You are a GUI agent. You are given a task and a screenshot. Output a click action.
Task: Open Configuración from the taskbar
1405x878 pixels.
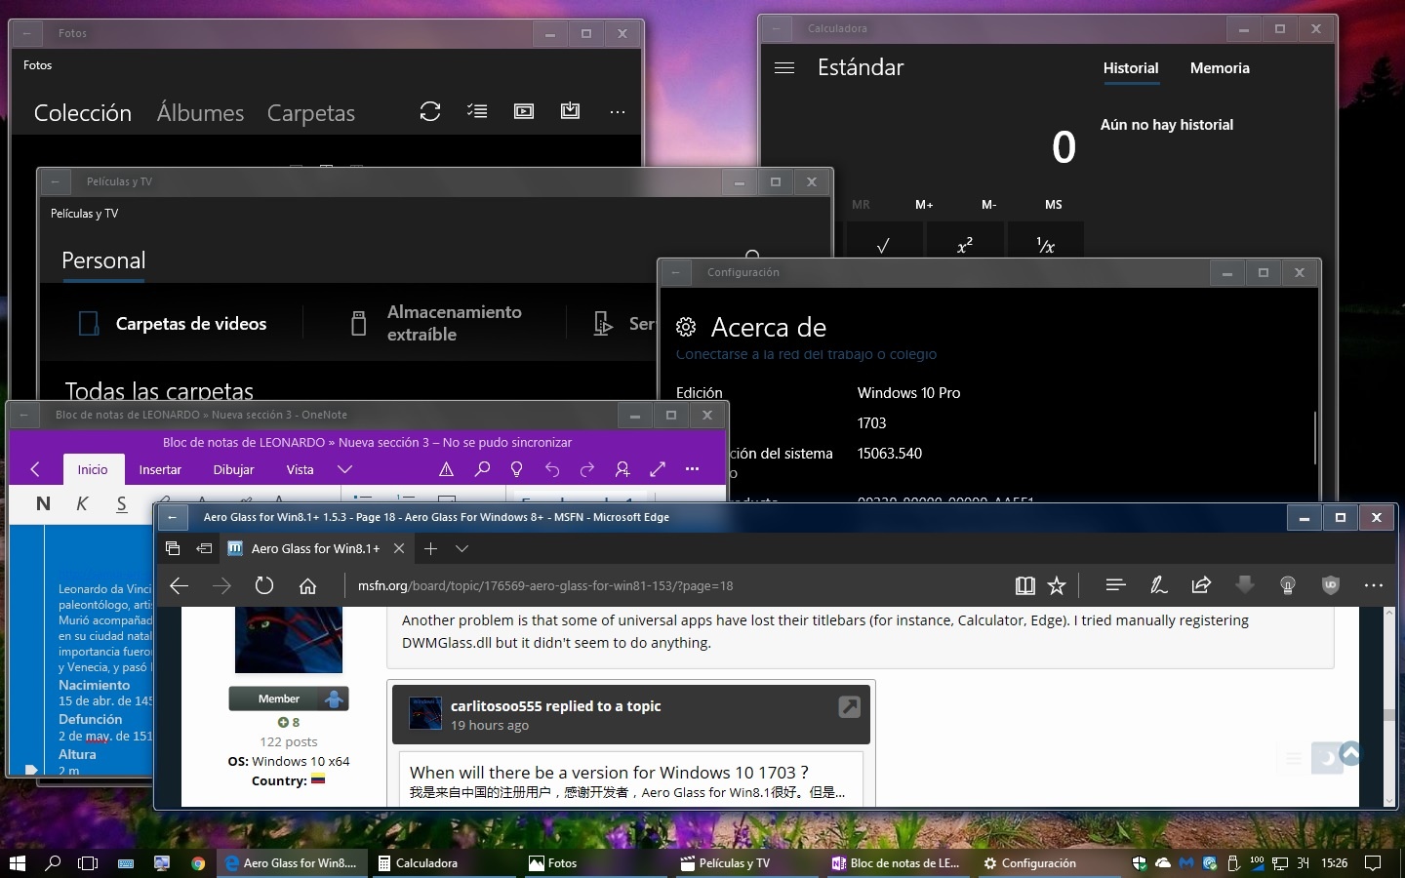tap(1030, 863)
